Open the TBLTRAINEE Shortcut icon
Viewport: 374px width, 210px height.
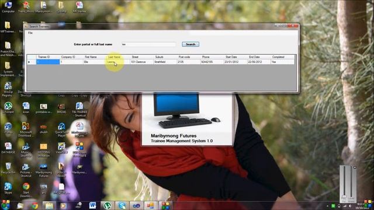79,110
